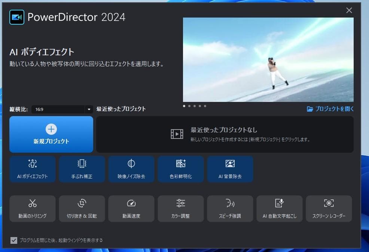The width and height of the screenshot is (369, 252).
Task: Open the 動画速度 speed tool
Action: pyautogui.click(x=131, y=208)
